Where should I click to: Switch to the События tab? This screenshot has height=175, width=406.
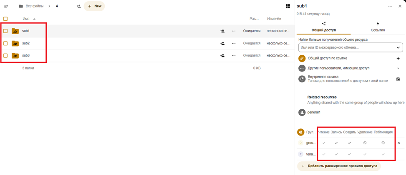point(377,27)
